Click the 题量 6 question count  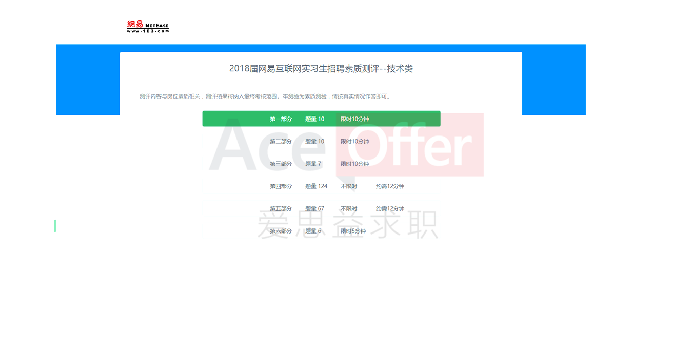[x=313, y=231]
